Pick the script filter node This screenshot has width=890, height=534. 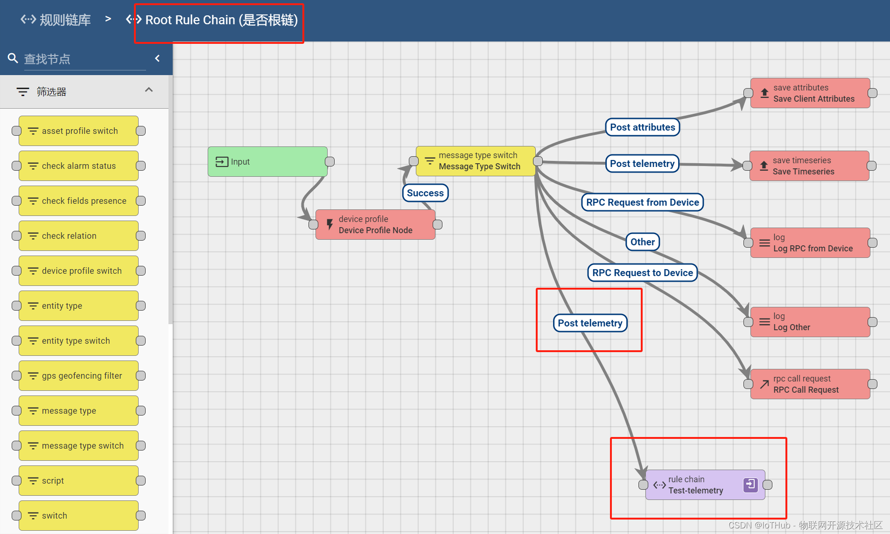tap(79, 481)
